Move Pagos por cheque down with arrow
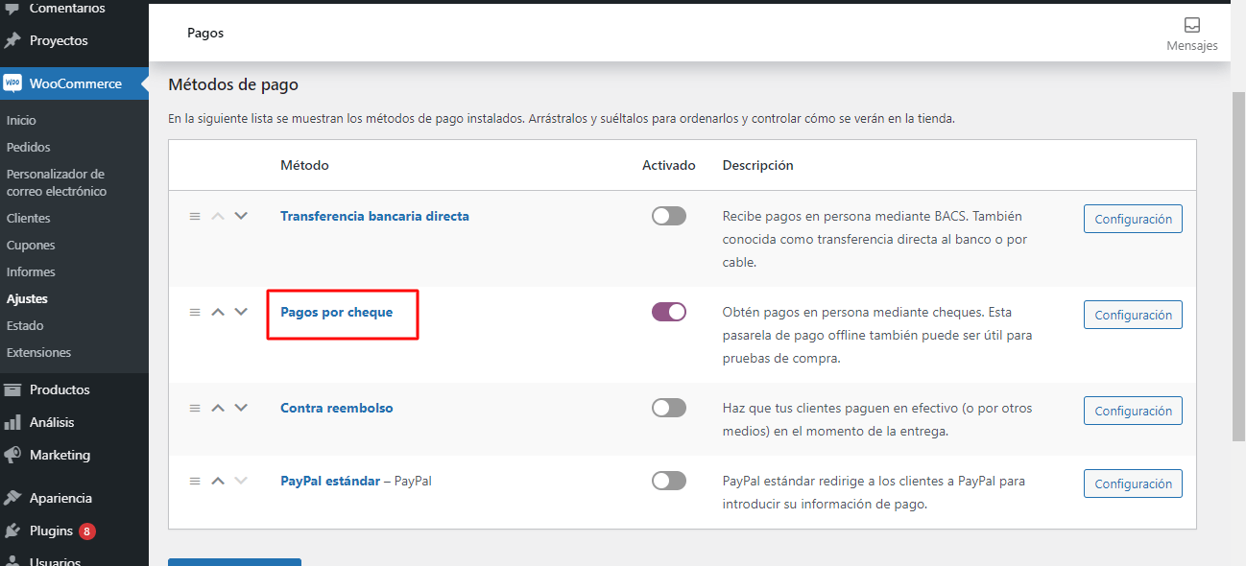1246x566 pixels. pos(241,312)
